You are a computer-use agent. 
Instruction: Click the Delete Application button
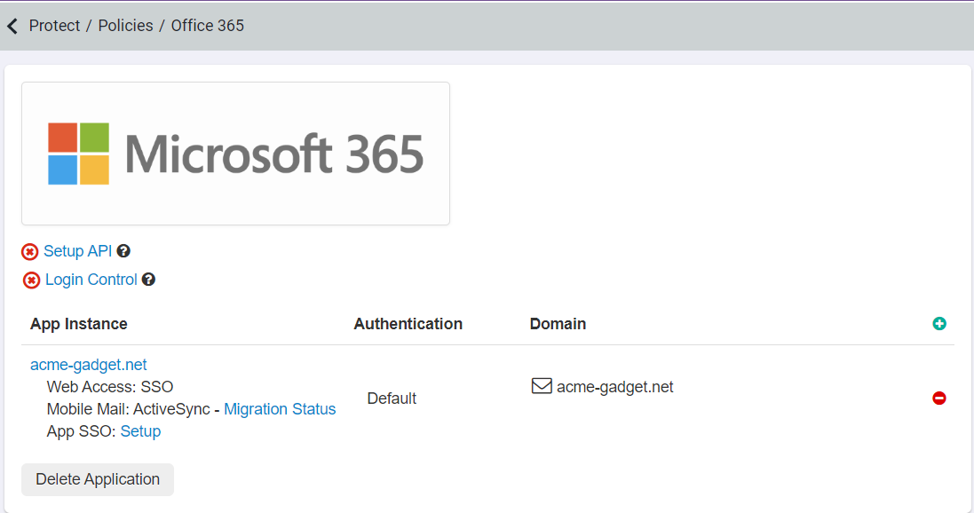tap(98, 479)
